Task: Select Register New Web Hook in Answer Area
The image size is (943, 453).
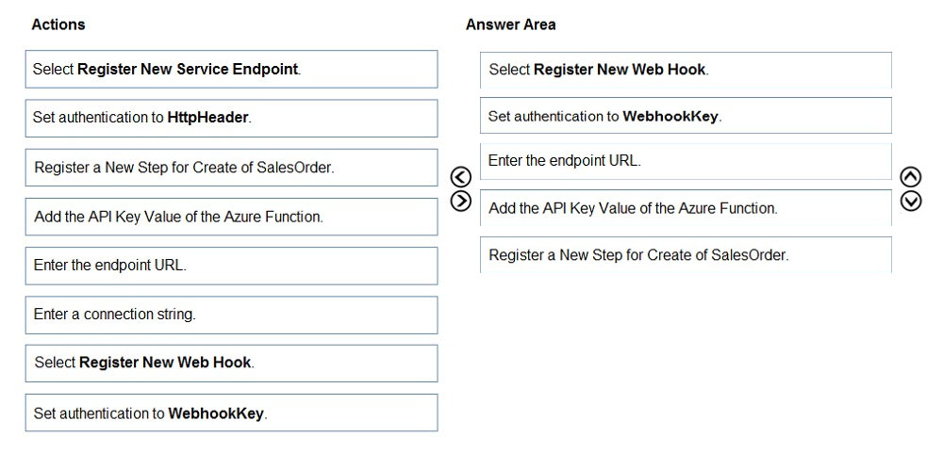Action: [x=686, y=71]
